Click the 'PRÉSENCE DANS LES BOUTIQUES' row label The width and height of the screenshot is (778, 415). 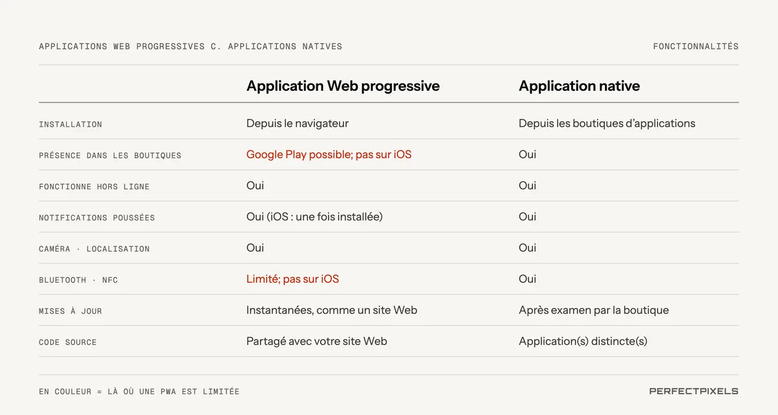point(110,156)
